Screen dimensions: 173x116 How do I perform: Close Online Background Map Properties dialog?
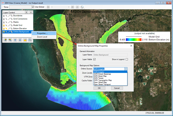[x=131, y=46]
